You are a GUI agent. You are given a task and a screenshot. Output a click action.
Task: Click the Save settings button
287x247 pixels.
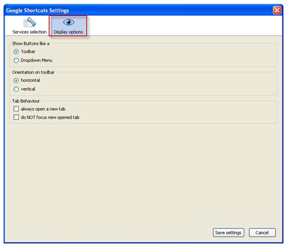[228, 233]
